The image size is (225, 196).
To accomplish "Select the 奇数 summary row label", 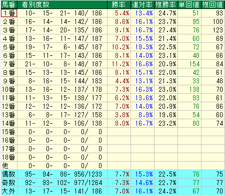I will (x=9, y=183).
